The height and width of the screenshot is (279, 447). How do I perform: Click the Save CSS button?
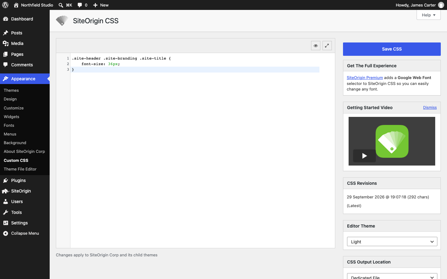(x=392, y=49)
